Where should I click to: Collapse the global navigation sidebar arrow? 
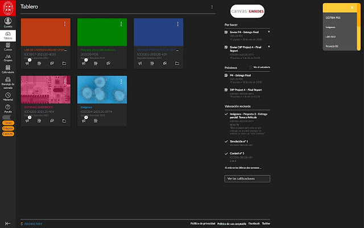tap(7, 223)
